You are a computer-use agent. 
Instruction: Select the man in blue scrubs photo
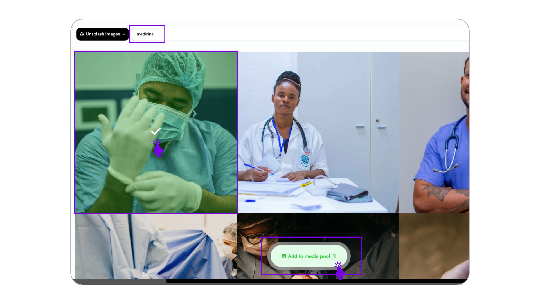(x=434, y=132)
